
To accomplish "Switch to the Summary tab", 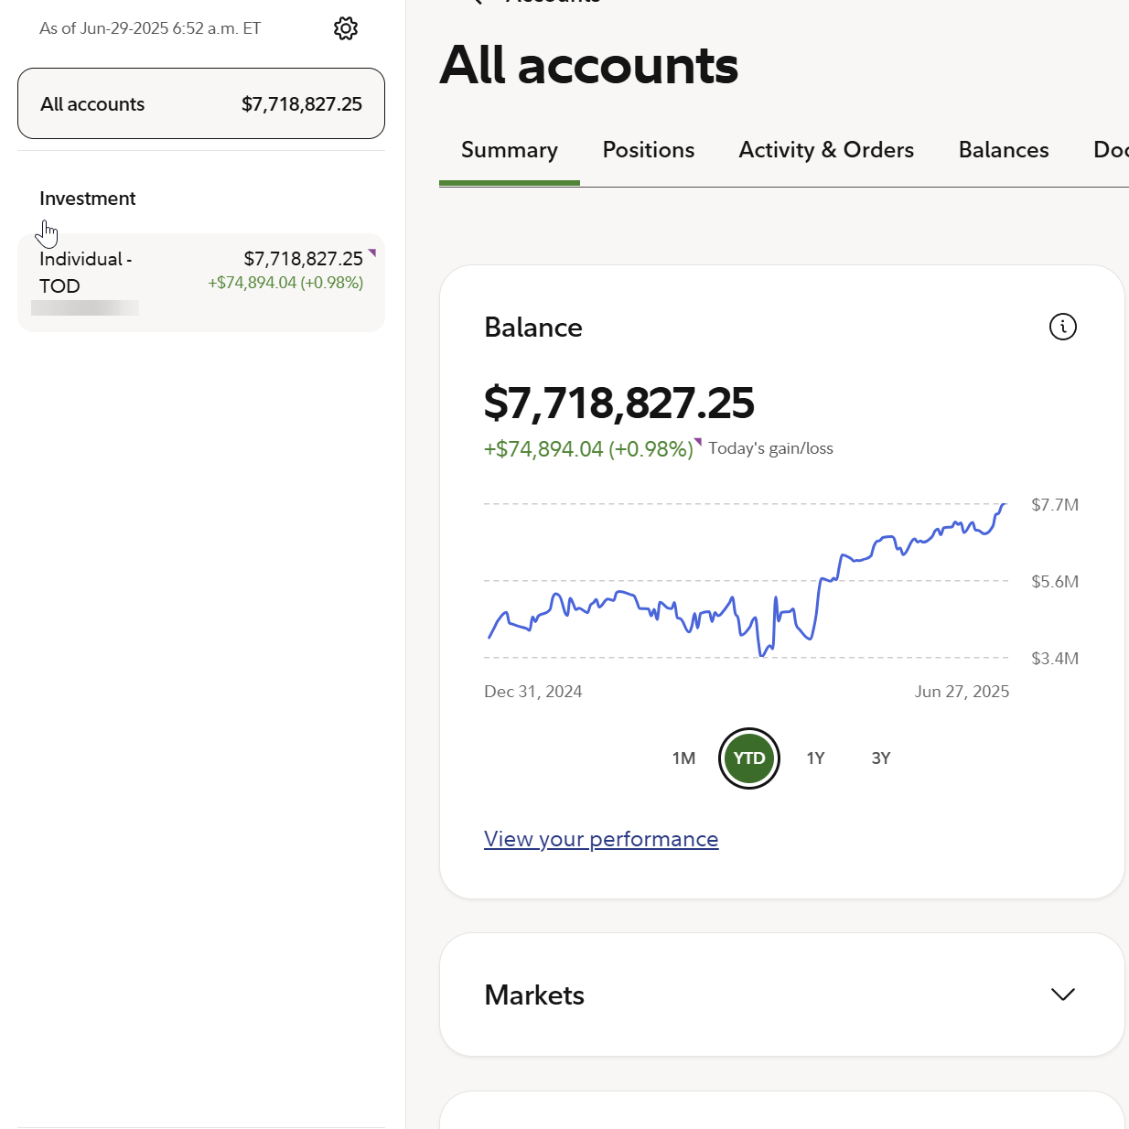I will click(x=510, y=150).
